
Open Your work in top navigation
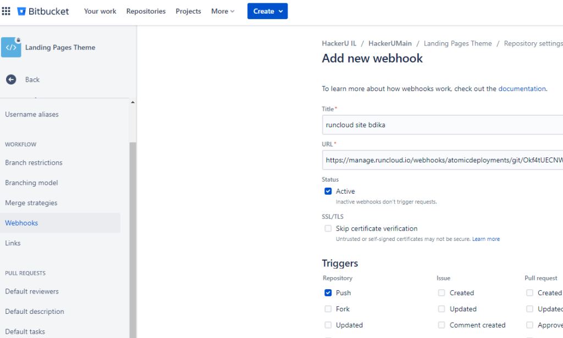pyautogui.click(x=100, y=11)
